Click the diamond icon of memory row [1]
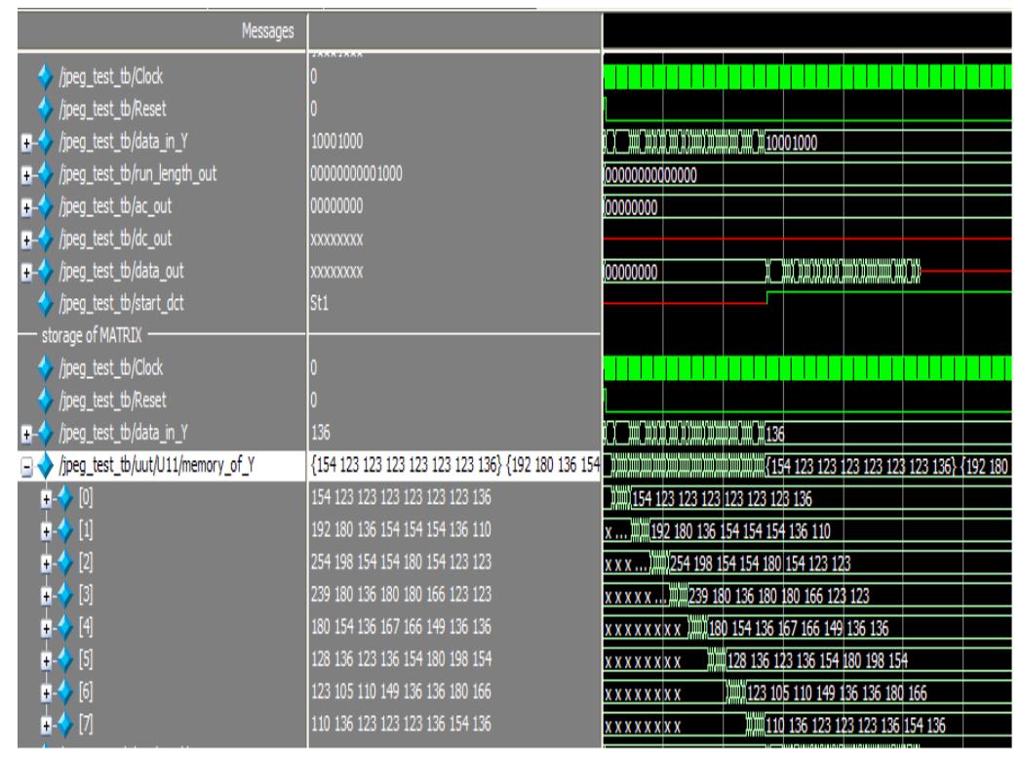Screen dimensions: 1021x760 tap(65, 530)
